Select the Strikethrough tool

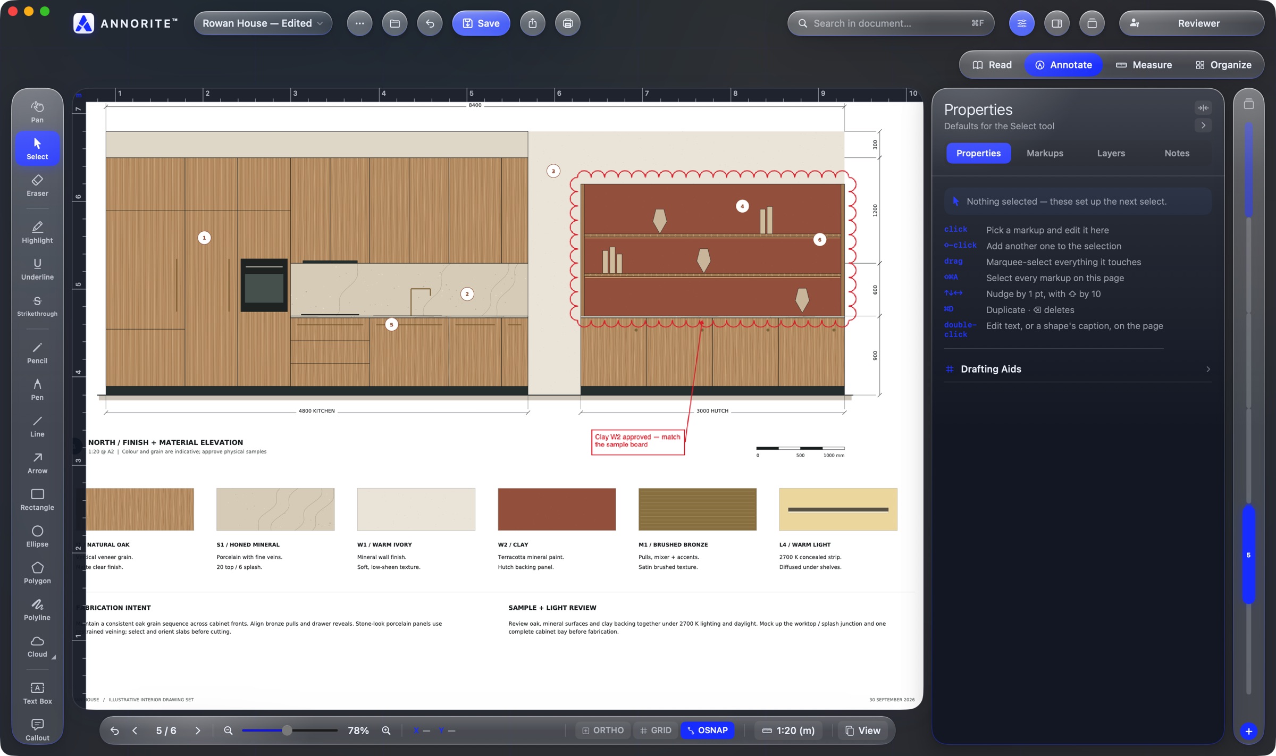click(37, 305)
